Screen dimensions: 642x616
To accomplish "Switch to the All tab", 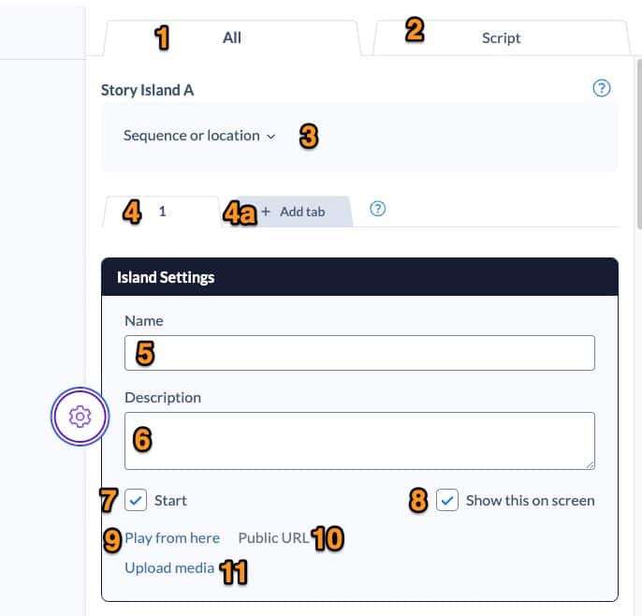I will (x=232, y=37).
